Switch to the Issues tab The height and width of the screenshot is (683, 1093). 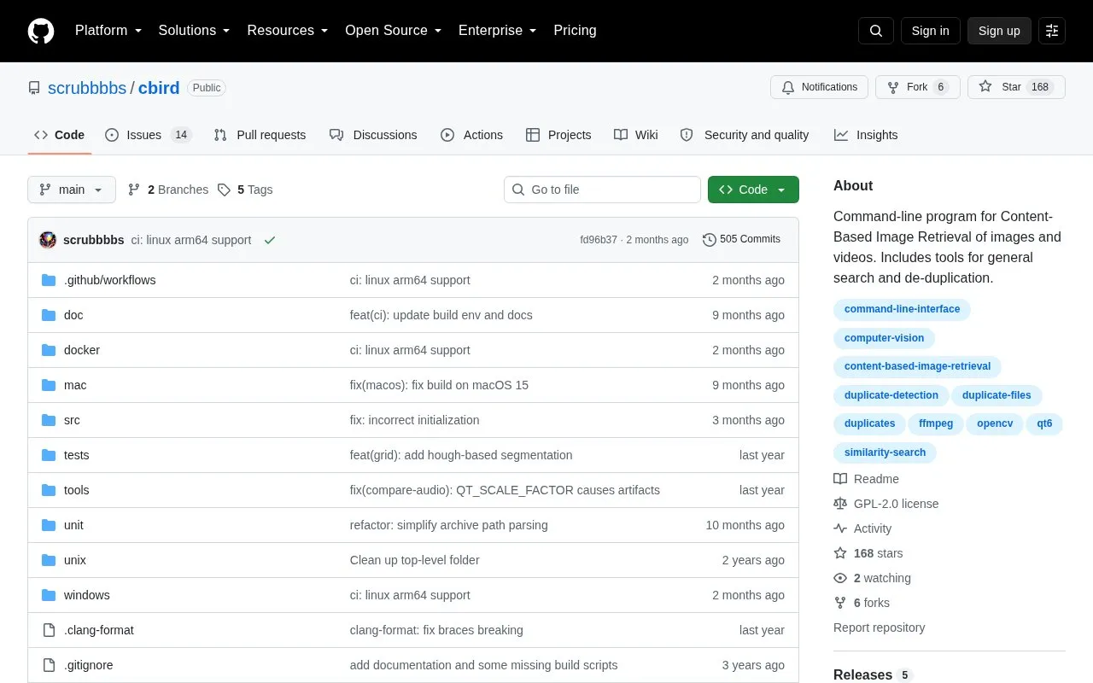(x=149, y=135)
